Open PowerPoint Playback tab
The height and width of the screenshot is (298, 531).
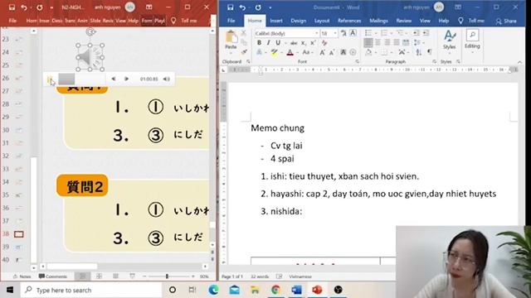click(159, 21)
